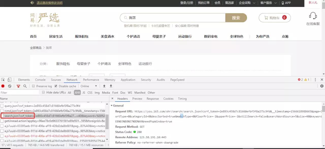
Task: Open the Timing tab for the request
Action: click(x=182, y=99)
